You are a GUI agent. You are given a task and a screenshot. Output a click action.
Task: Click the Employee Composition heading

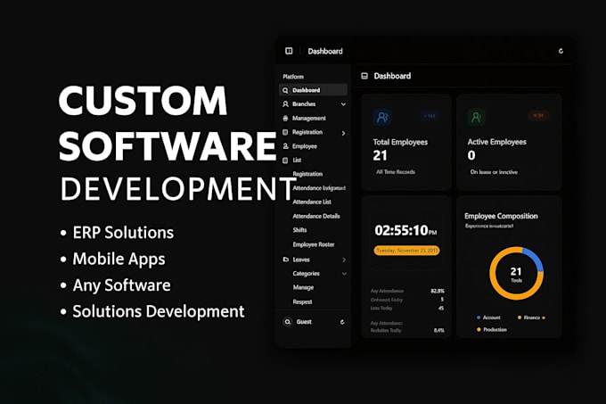[x=501, y=216]
